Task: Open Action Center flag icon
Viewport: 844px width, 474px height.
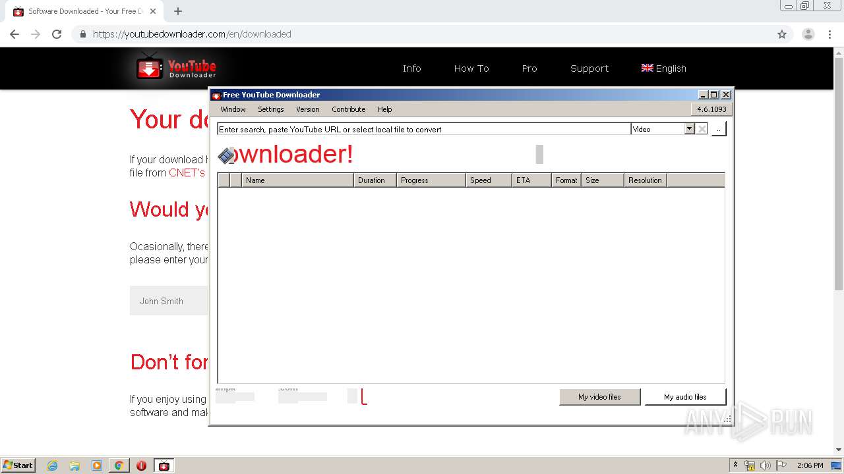Action: [x=781, y=465]
